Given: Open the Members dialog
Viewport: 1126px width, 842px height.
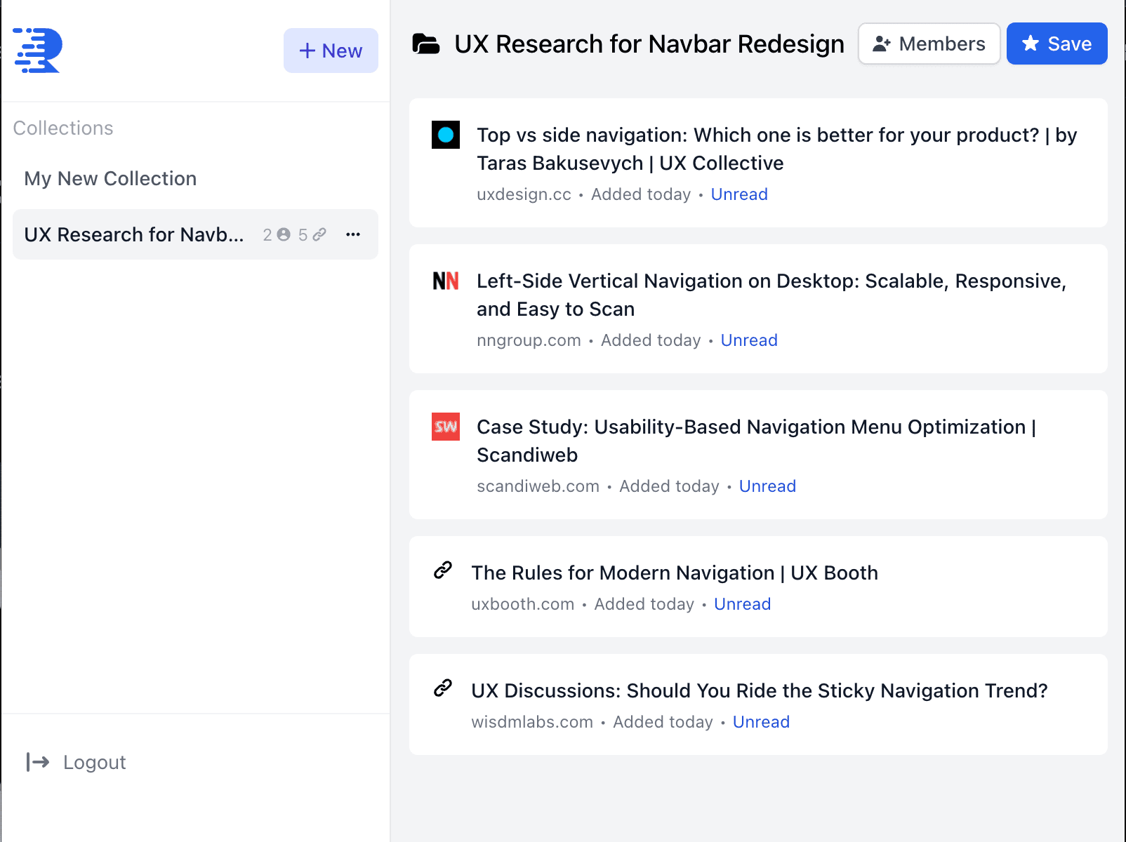Looking at the screenshot, I should tap(929, 44).
